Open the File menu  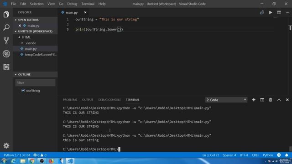pyautogui.click(x=13, y=4)
